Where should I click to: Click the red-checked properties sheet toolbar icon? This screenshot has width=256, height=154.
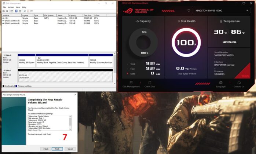[28, 11]
